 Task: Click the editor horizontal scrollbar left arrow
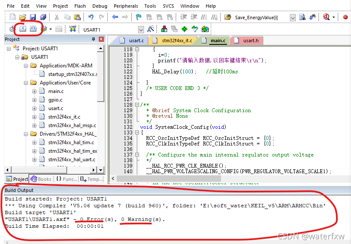[x=113, y=179]
